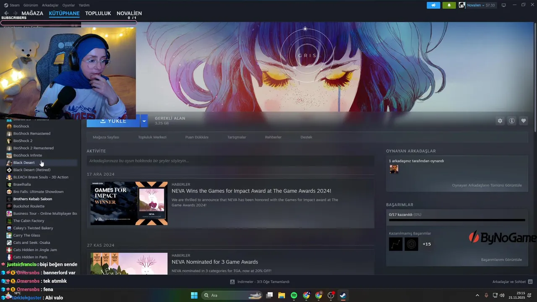Add game to favorites heart icon
The image size is (537, 302).
click(x=524, y=121)
